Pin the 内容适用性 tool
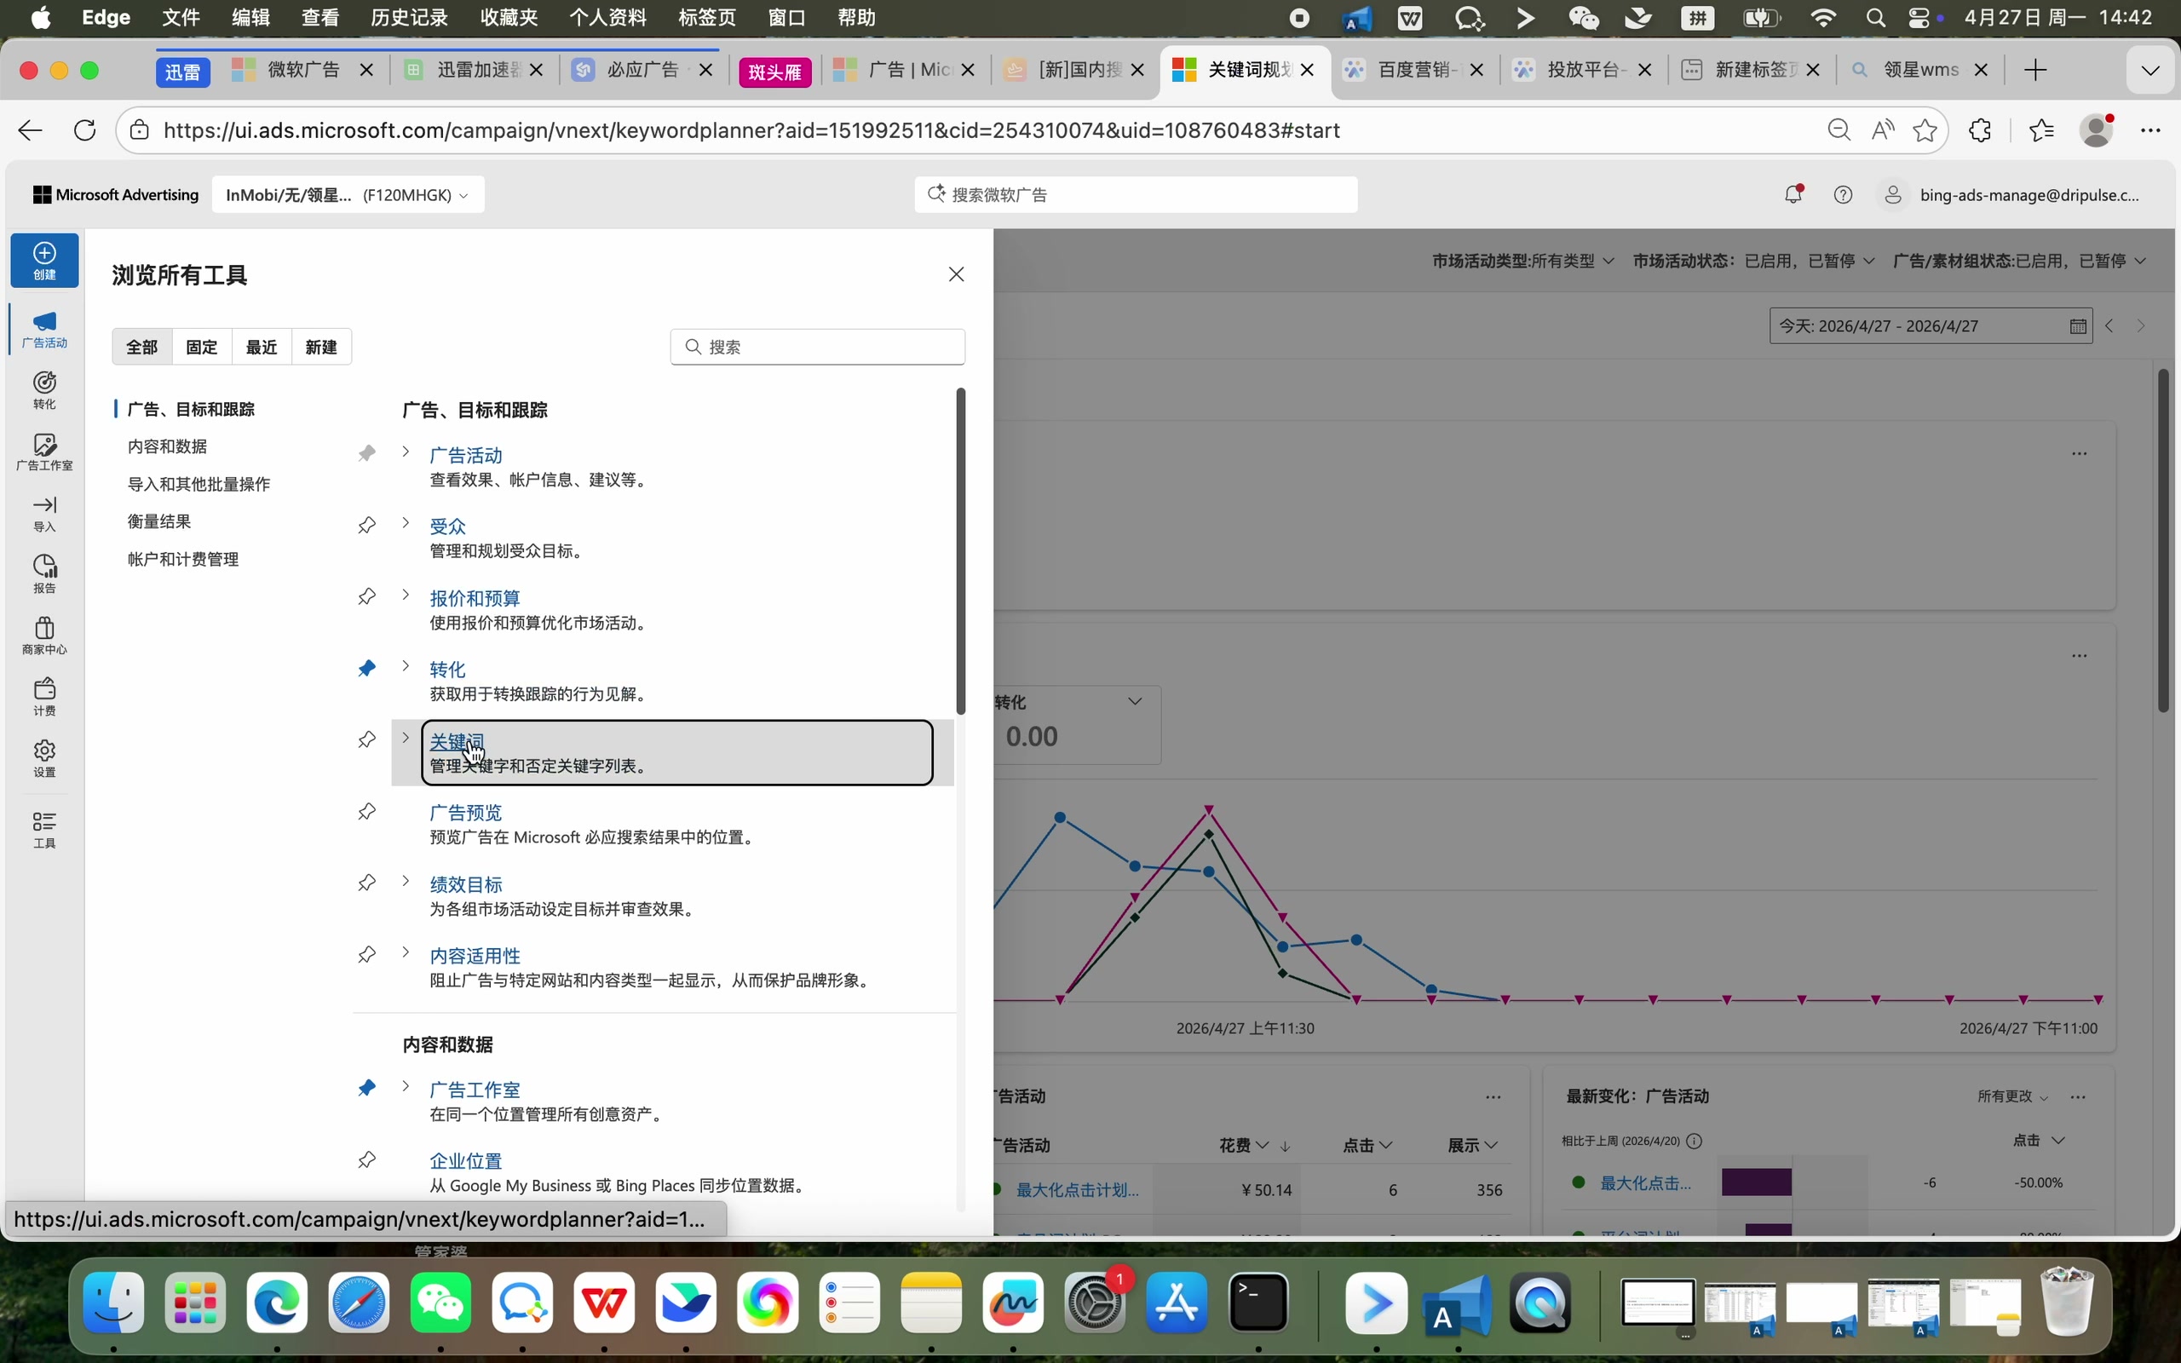This screenshot has height=1363, width=2181. click(367, 954)
